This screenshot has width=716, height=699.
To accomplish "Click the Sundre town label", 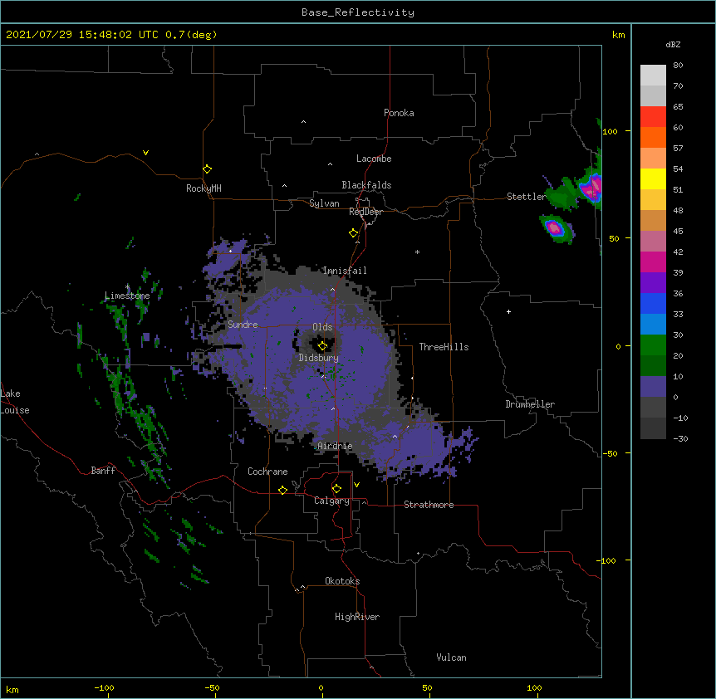I will [x=243, y=325].
